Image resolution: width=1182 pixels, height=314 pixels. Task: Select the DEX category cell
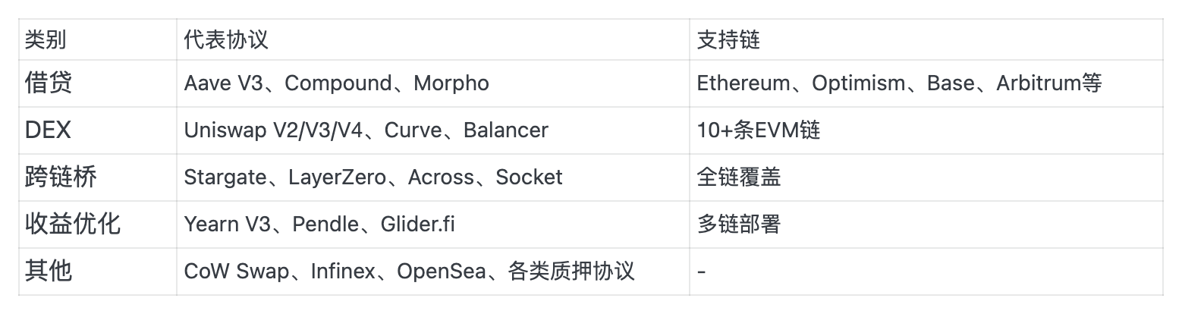(x=48, y=130)
